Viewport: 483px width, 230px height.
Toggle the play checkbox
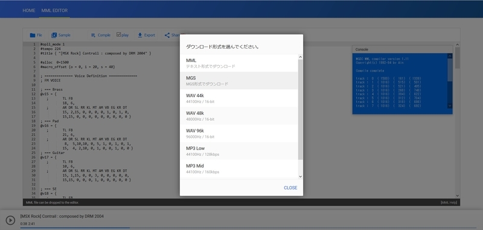click(118, 35)
